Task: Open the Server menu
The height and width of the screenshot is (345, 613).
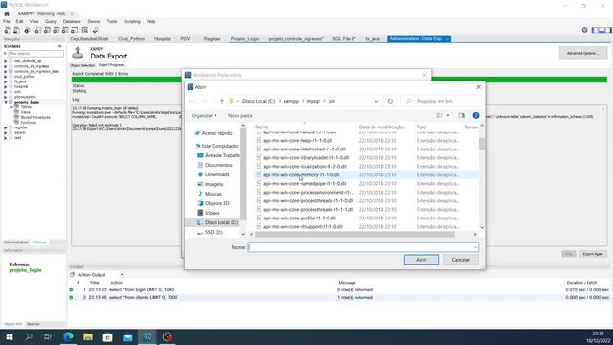Action: coord(94,21)
